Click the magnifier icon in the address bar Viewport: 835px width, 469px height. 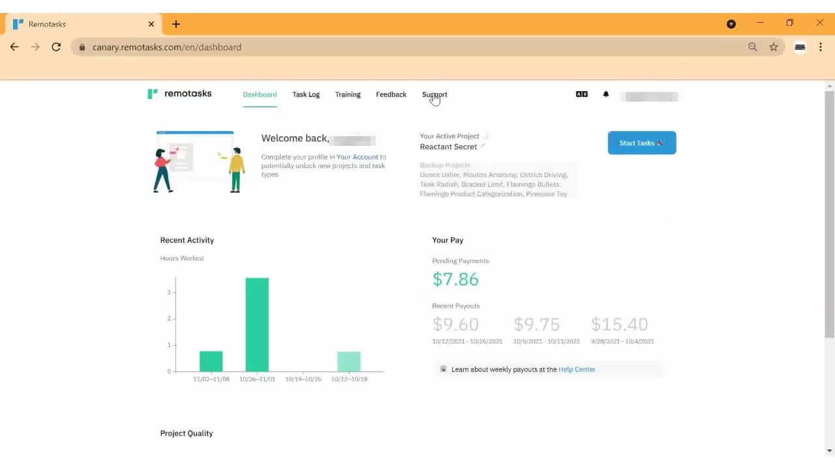753,47
